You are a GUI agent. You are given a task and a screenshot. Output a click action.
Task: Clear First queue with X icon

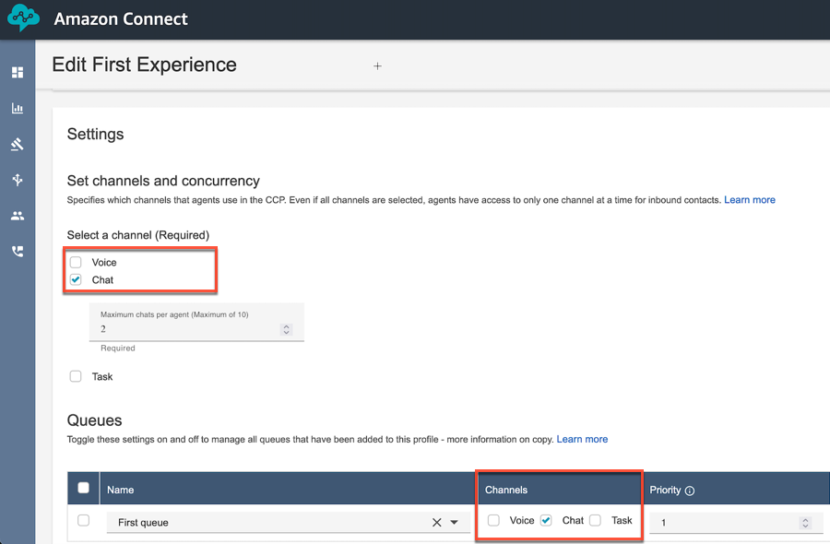point(437,522)
